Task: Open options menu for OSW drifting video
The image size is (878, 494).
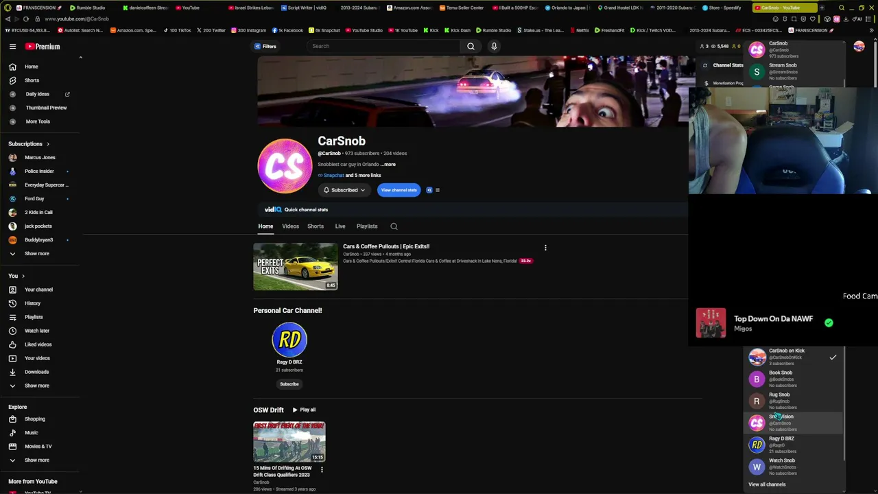Action: 322,470
